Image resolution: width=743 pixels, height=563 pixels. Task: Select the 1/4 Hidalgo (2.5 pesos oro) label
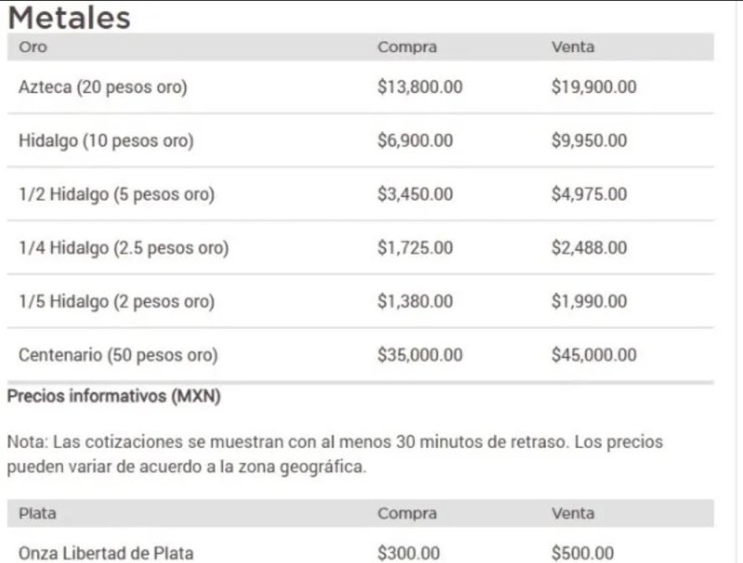point(124,248)
